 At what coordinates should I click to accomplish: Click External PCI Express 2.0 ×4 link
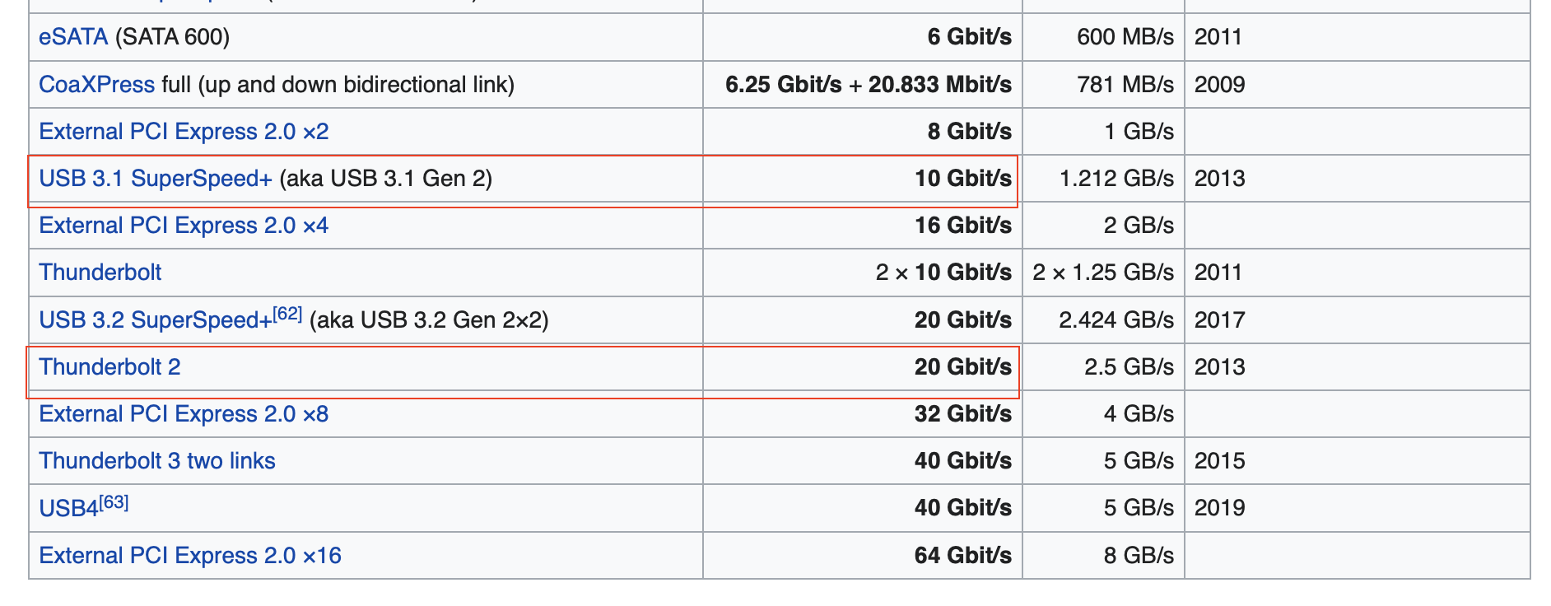click(x=184, y=226)
